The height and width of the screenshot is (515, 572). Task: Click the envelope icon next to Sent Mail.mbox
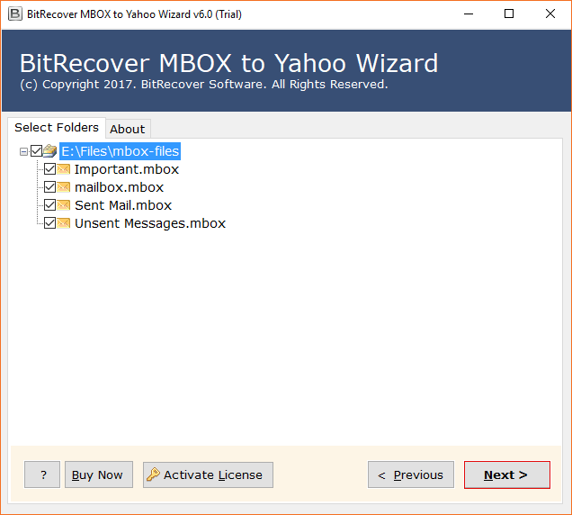(64, 205)
